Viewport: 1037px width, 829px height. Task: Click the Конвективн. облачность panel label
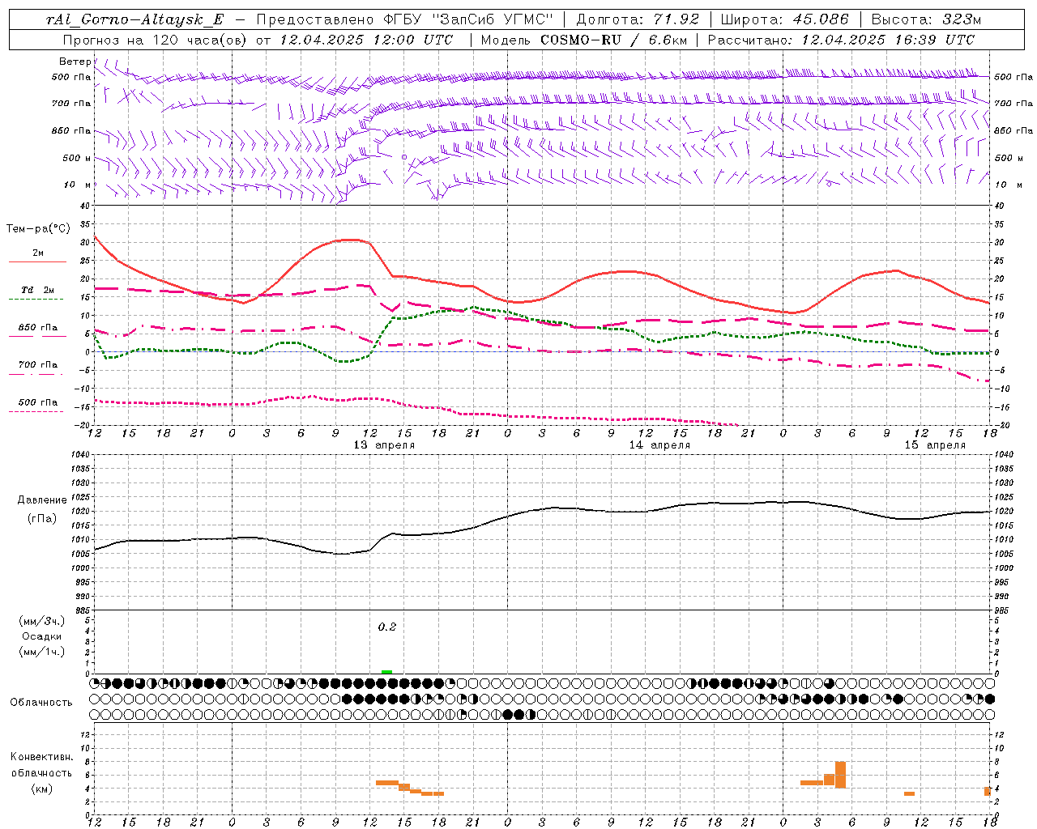point(41,764)
